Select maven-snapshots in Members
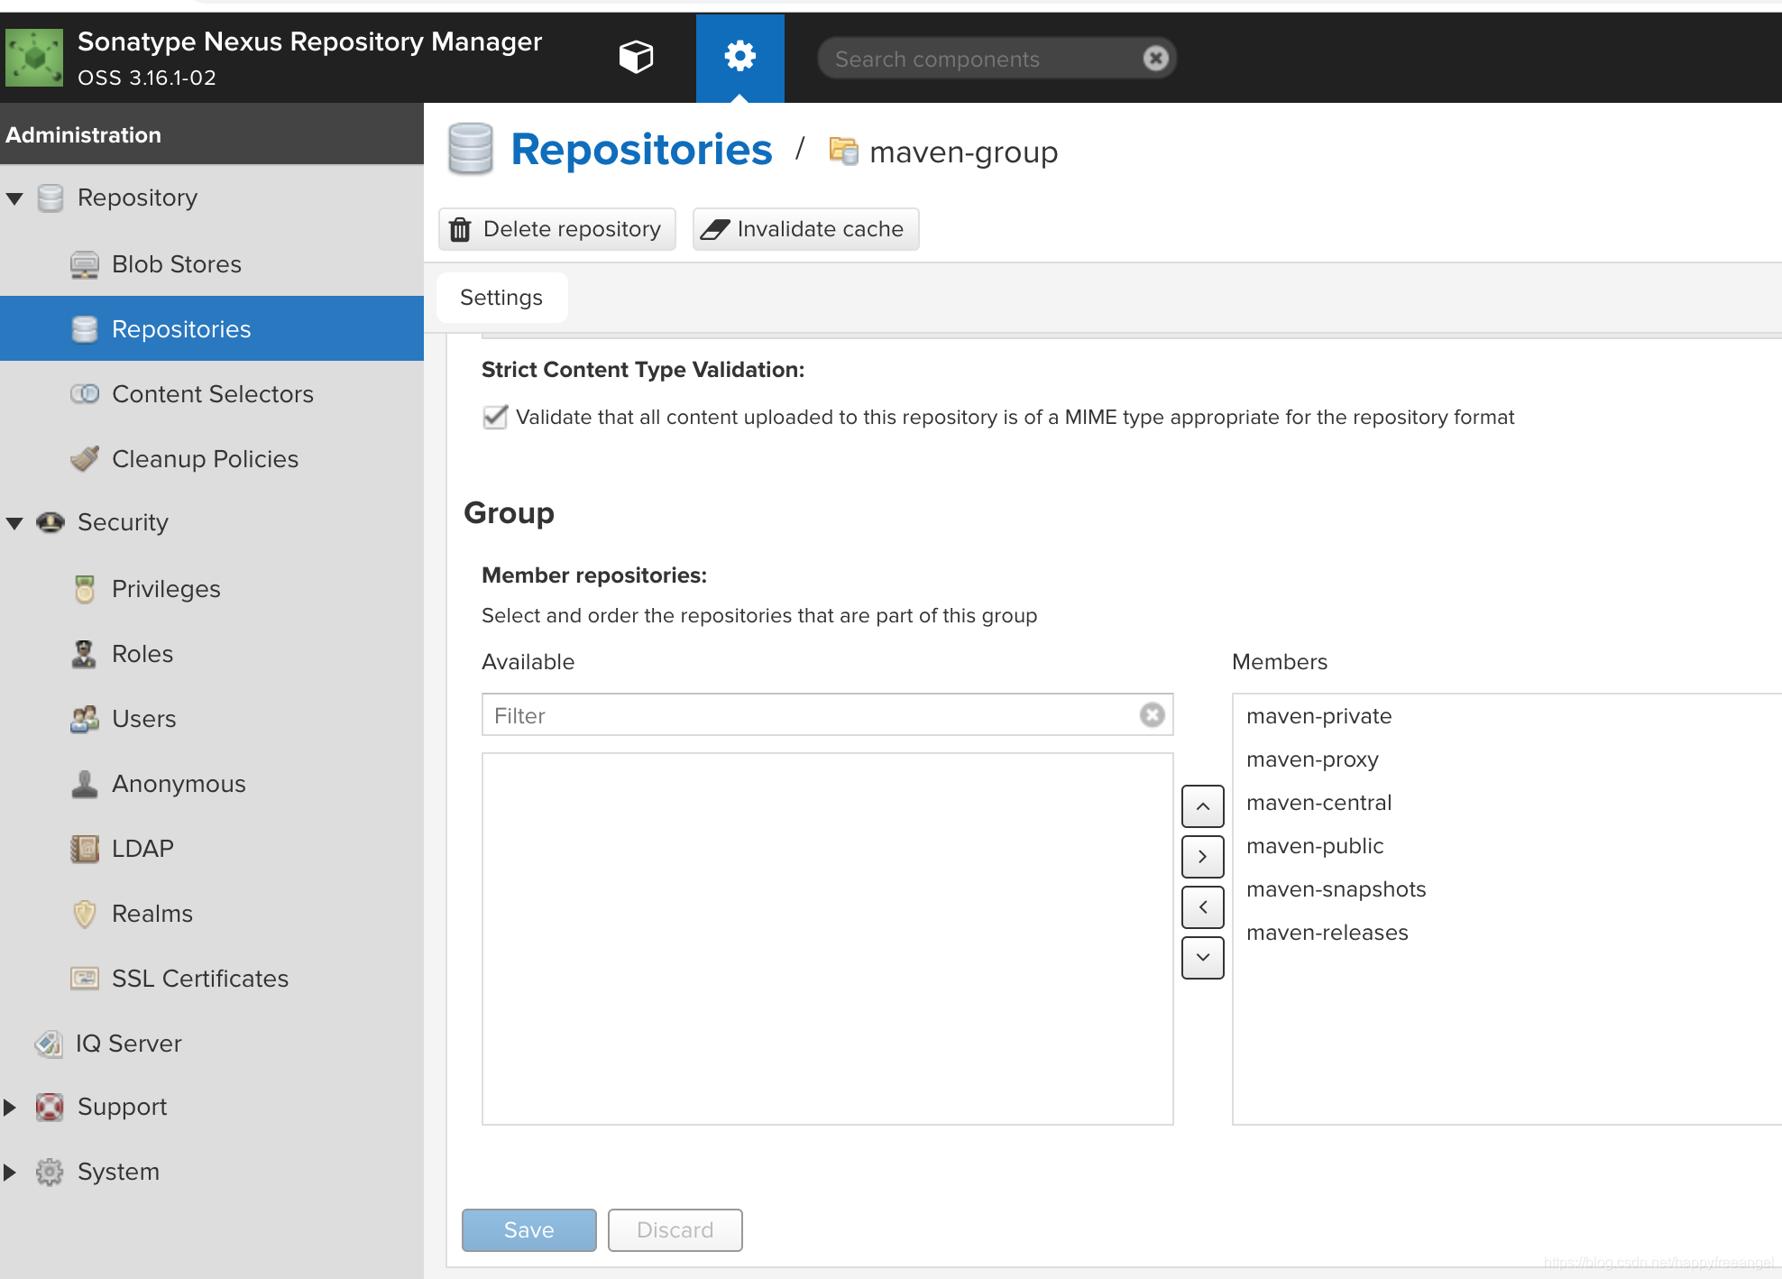 [x=1506, y=889]
